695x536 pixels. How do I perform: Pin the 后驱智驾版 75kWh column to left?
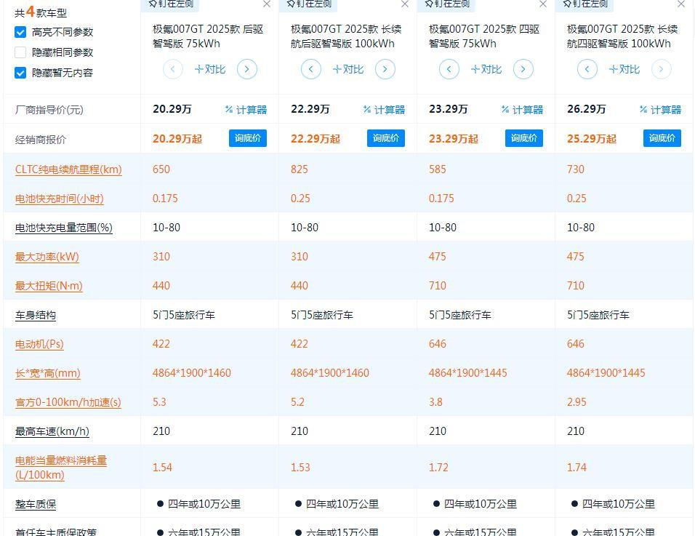tap(172, 4)
